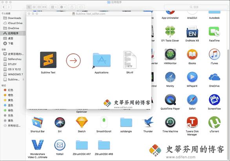Launch MPlayerX
Image resolution: width=230 pixels, height=161 pixels.
192,77
